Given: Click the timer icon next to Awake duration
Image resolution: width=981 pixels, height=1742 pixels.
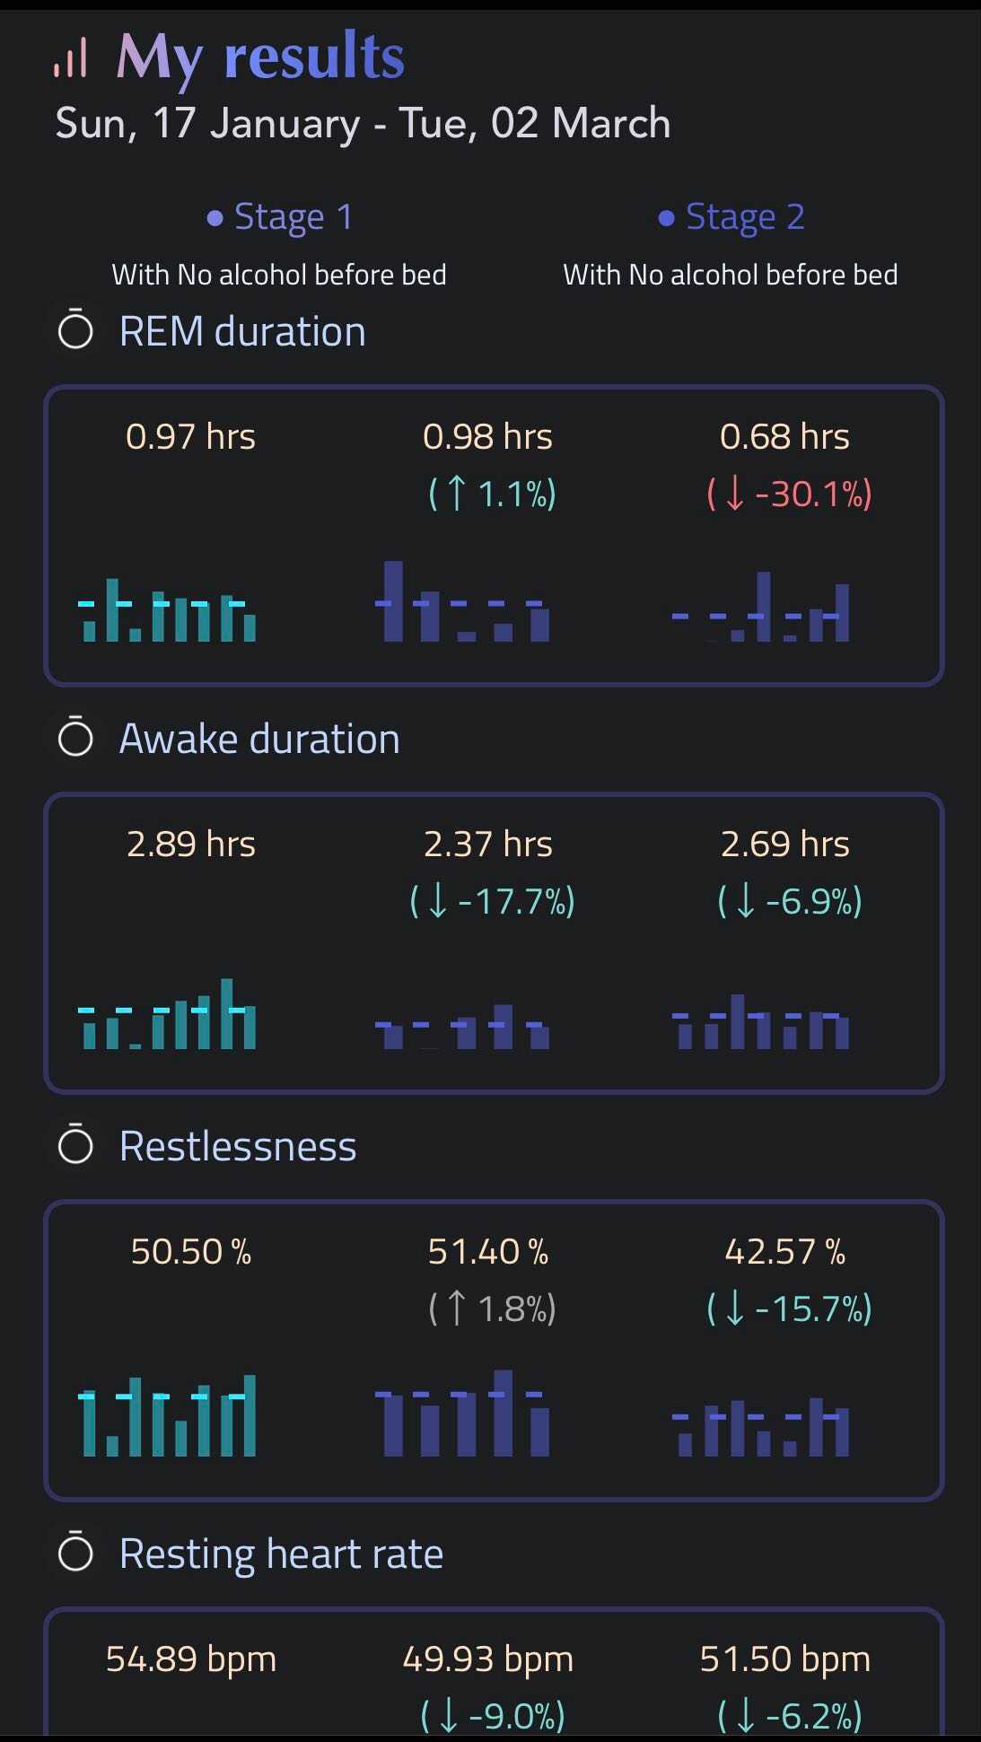Looking at the screenshot, I should (x=75, y=738).
